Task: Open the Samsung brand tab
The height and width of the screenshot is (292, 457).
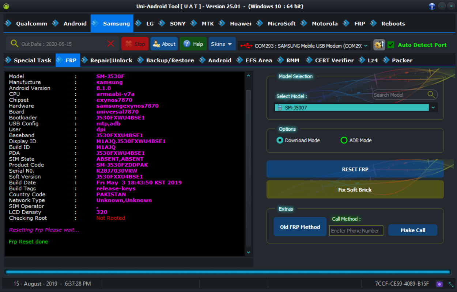Action: (112, 23)
